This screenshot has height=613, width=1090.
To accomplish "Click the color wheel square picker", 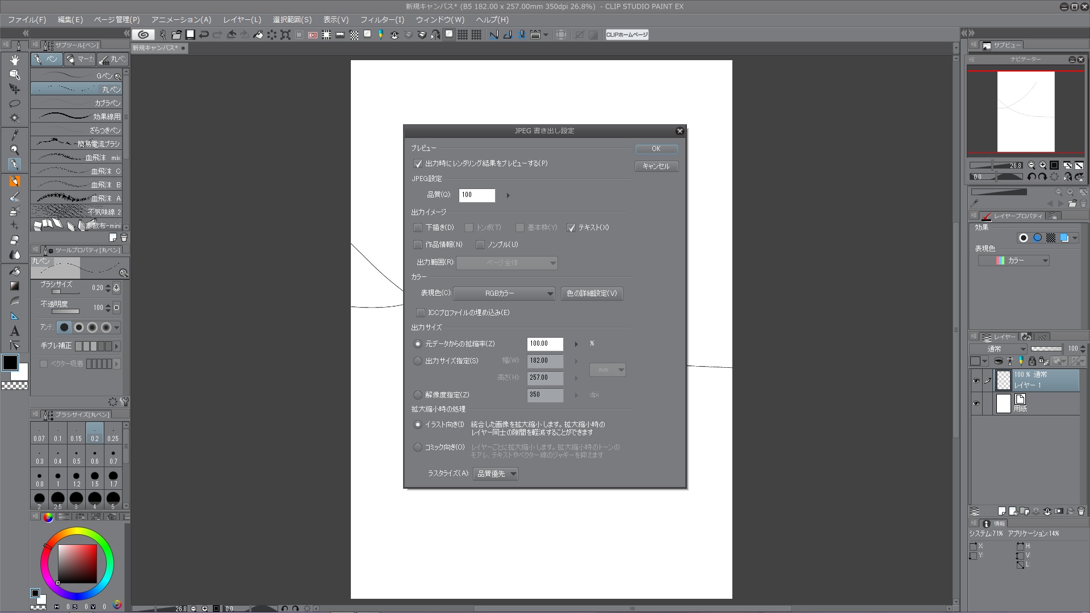I will (77, 564).
